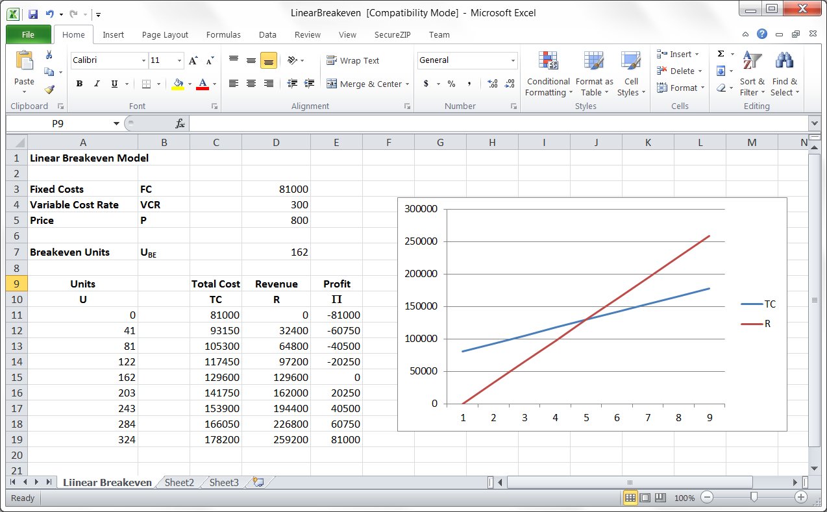This screenshot has width=827, height=512.
Task: Switch to the Formulas ribbon tab
Action: [x=223, y=35]
